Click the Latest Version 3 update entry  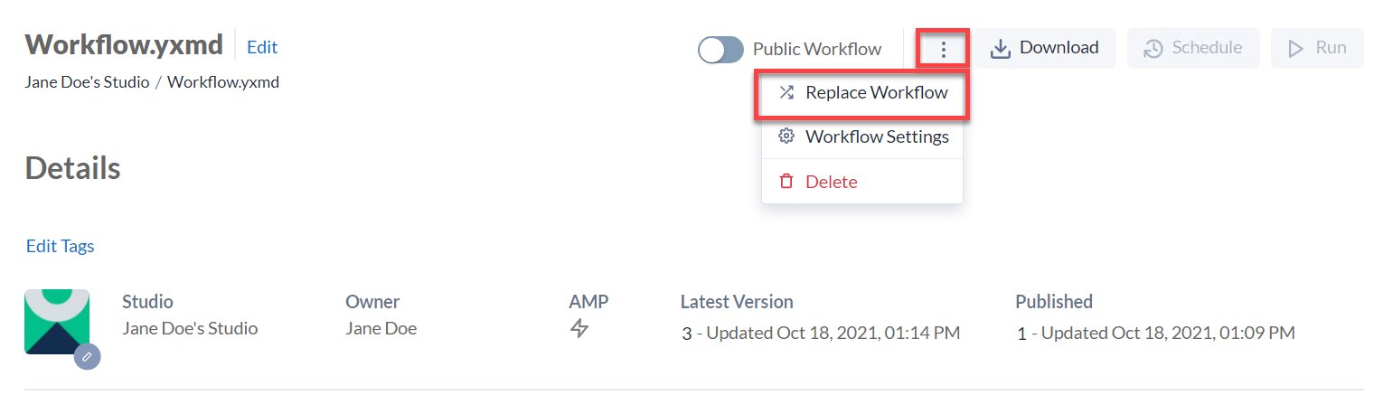pyautogui.click(x=820, y=333)
